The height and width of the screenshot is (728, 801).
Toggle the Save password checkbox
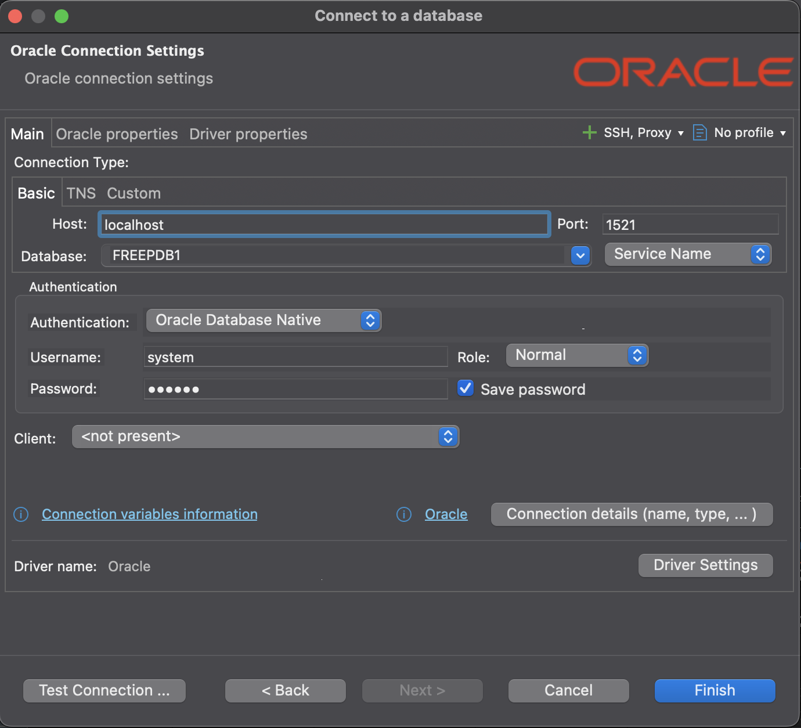coord(466,388)
